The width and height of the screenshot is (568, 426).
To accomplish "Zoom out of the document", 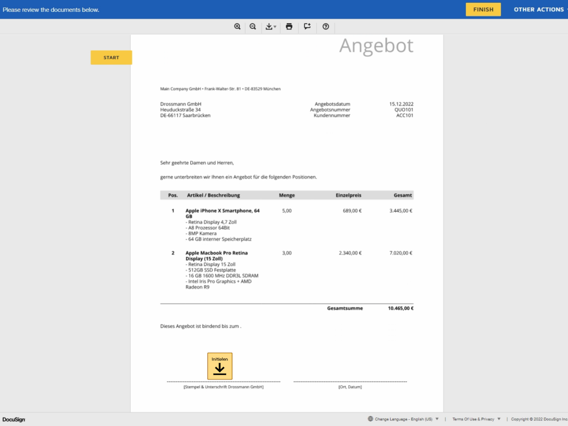I will pyautogui.click(x=253, y=27).
